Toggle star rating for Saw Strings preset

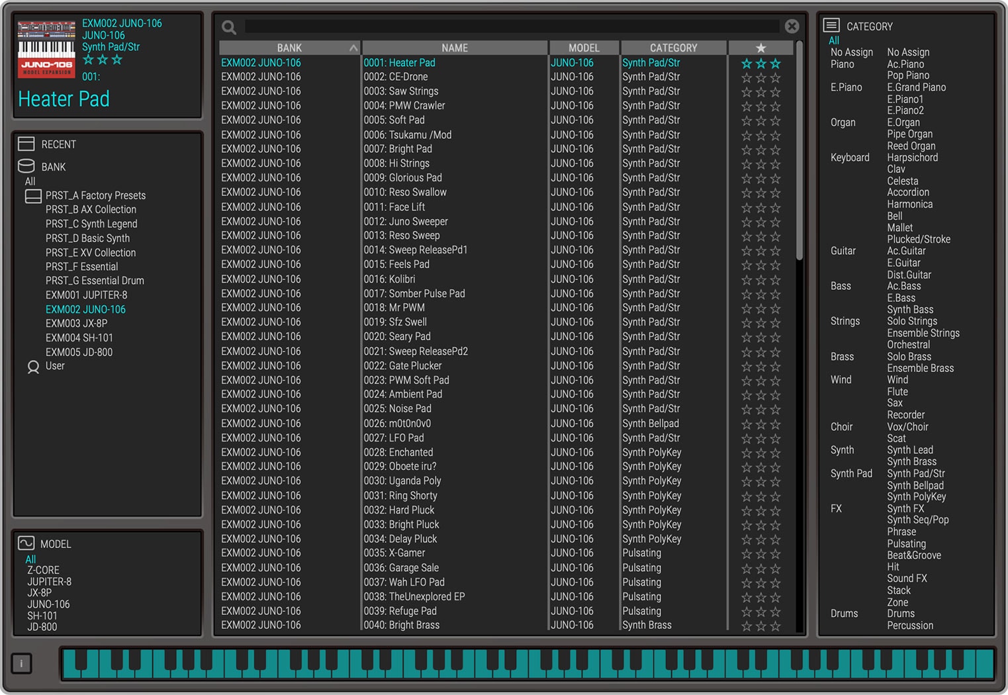coord(760,92)
